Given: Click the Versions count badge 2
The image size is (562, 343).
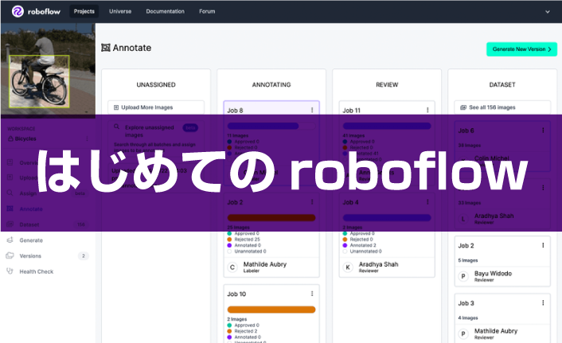Looking at the screenshot, I should [83, 256].
